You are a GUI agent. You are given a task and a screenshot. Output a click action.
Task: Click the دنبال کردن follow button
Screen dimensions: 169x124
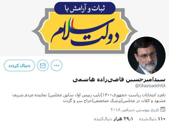tap(19, 65)
